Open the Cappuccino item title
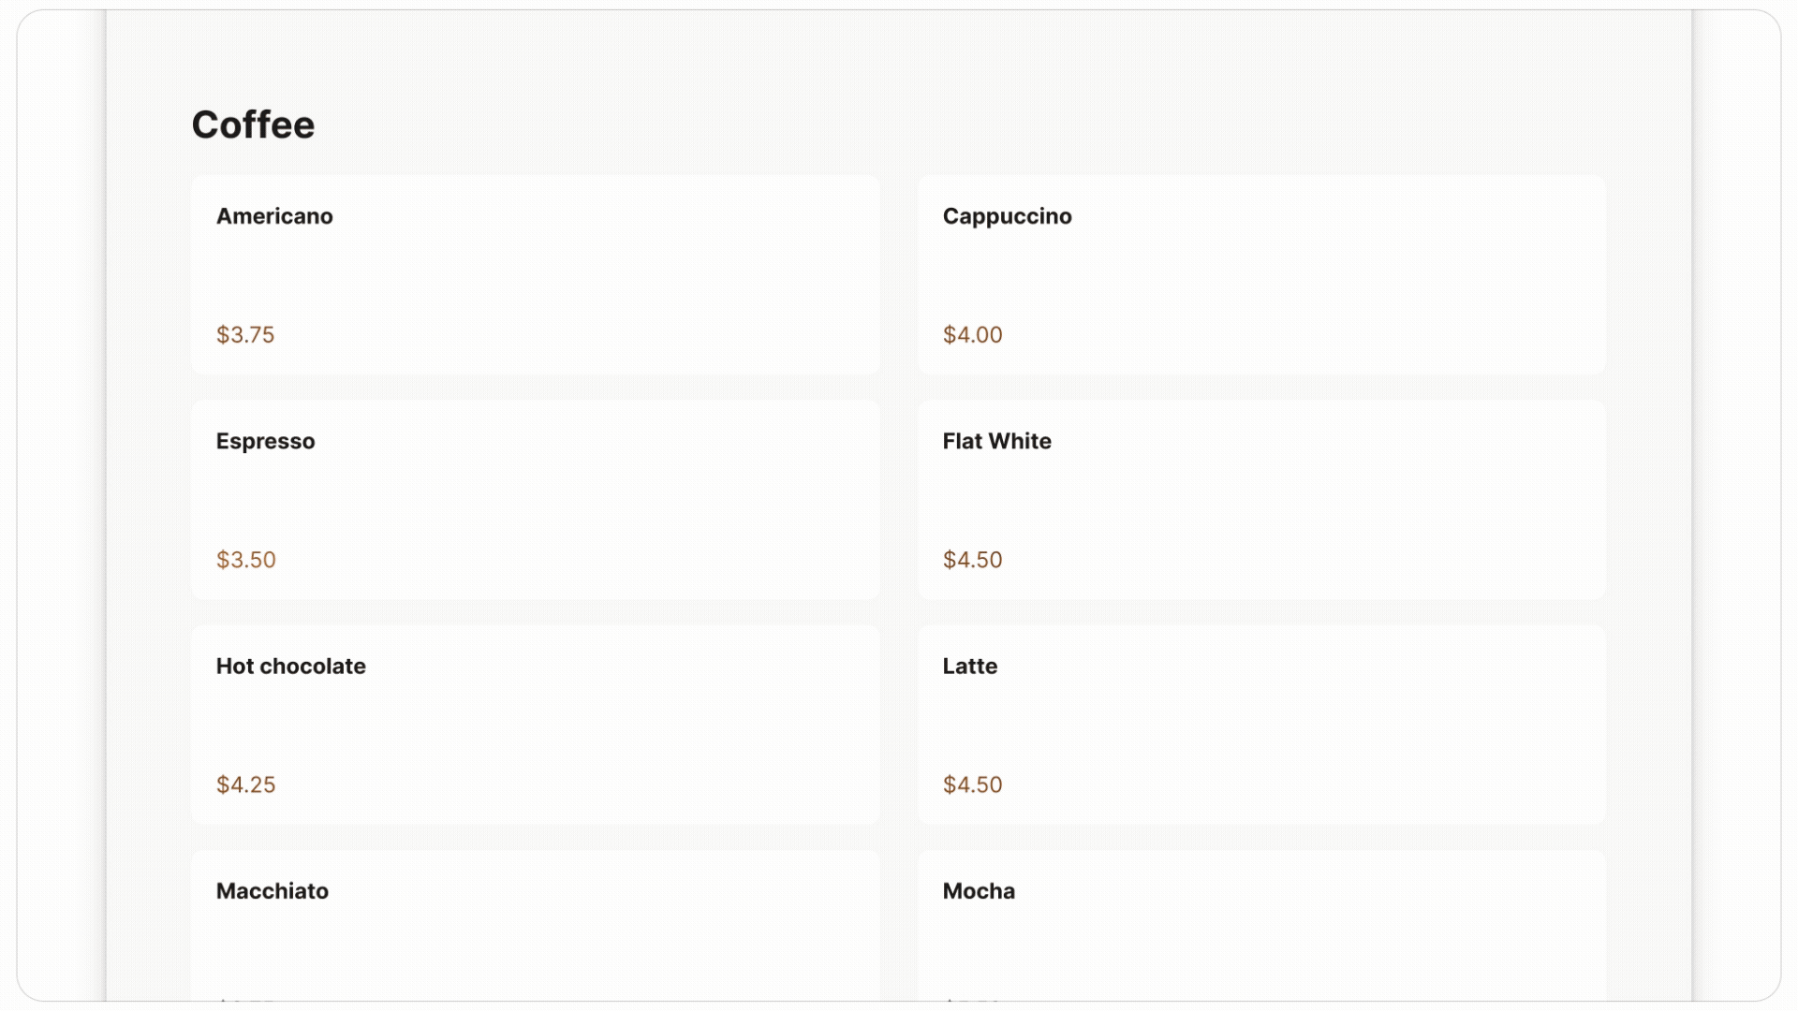 pyautogui.click(x=1007, y=216)
